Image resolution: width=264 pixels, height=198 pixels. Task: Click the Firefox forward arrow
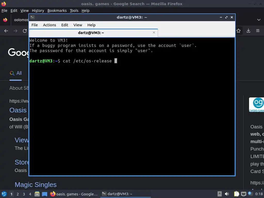point(15,31)
